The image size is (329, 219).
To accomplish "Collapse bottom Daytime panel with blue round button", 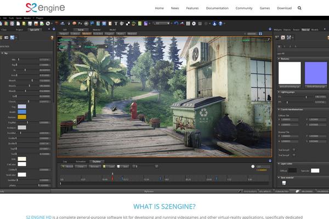I will pyautogui.click(x=270, y=161).
